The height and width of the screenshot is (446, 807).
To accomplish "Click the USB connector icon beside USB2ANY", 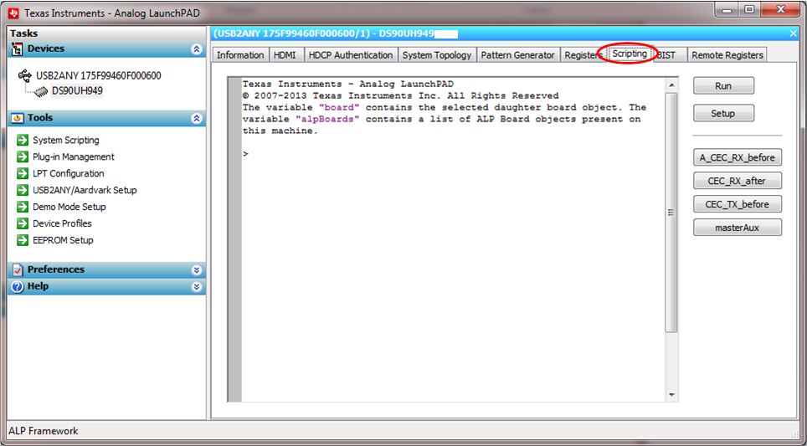I will (x=25, y=75).
